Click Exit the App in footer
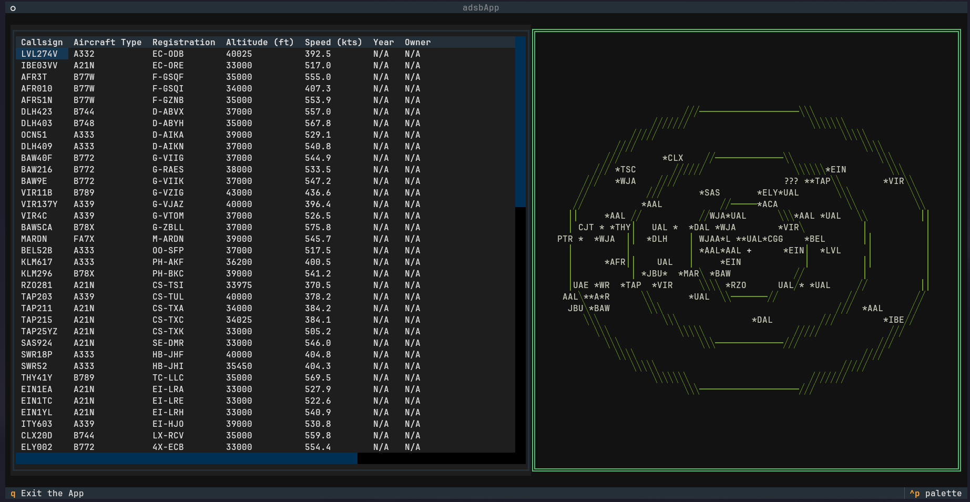The height and width of the screenshot is (502, 970). [x=47, y=493]
